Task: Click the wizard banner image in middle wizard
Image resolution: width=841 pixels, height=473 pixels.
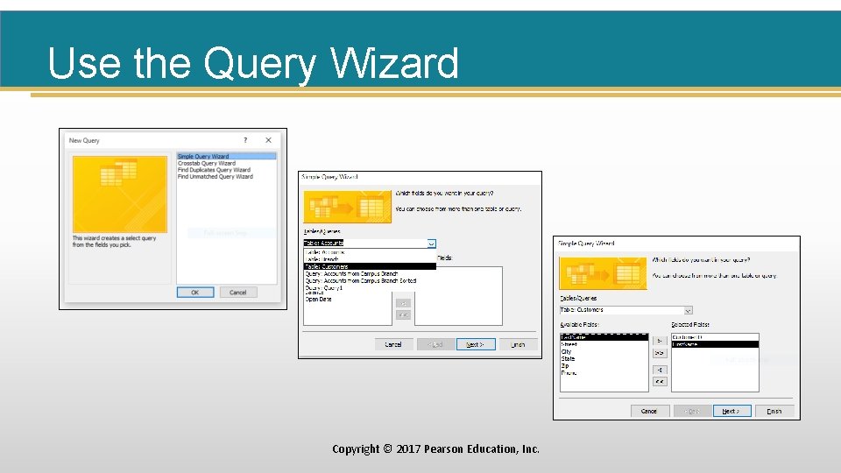Action: (x=348, y=207)
